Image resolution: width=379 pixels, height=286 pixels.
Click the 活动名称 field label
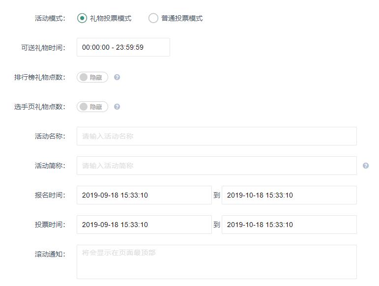[50, 136]
